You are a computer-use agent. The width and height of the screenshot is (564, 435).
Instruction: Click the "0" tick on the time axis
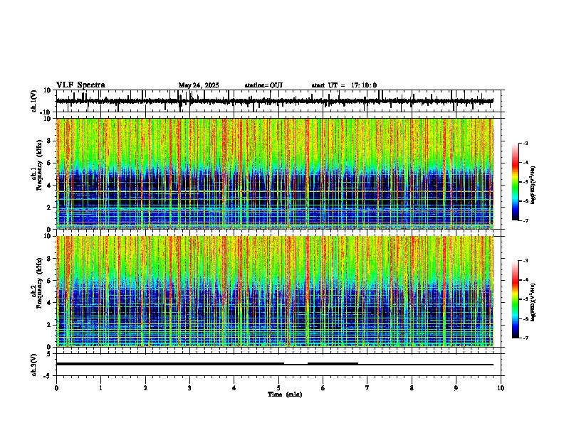56,388
